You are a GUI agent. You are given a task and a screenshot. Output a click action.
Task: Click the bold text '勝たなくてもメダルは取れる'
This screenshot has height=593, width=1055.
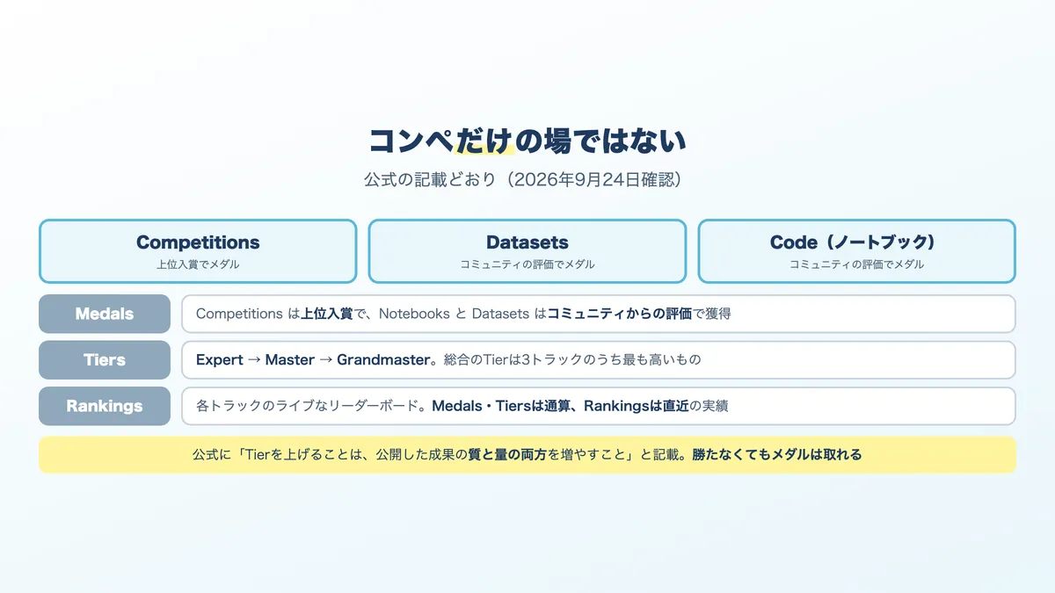[777, 455]
